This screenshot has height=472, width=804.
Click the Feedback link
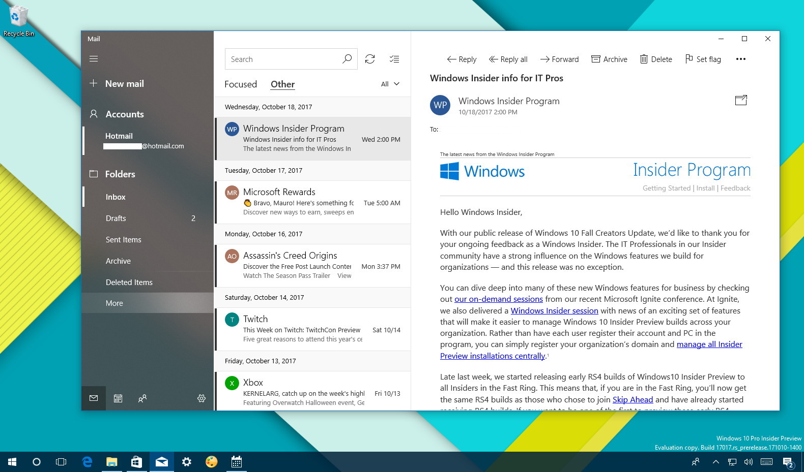click(x=735, y=188)
